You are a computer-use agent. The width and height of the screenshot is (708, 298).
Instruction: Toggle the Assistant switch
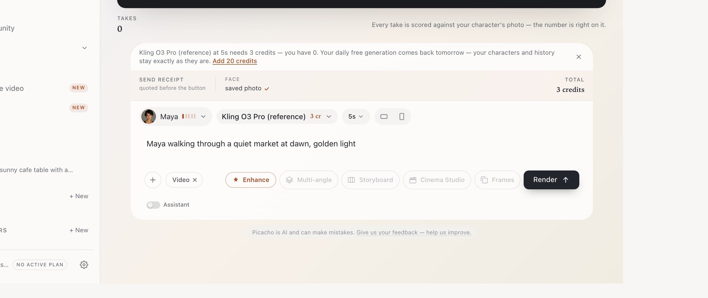tap(153, 205)
